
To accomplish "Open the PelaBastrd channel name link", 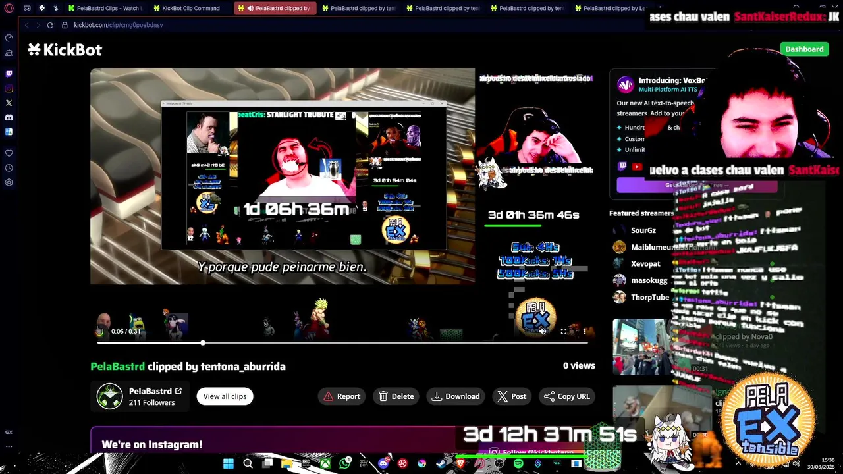I will click(x=150, y=391).
